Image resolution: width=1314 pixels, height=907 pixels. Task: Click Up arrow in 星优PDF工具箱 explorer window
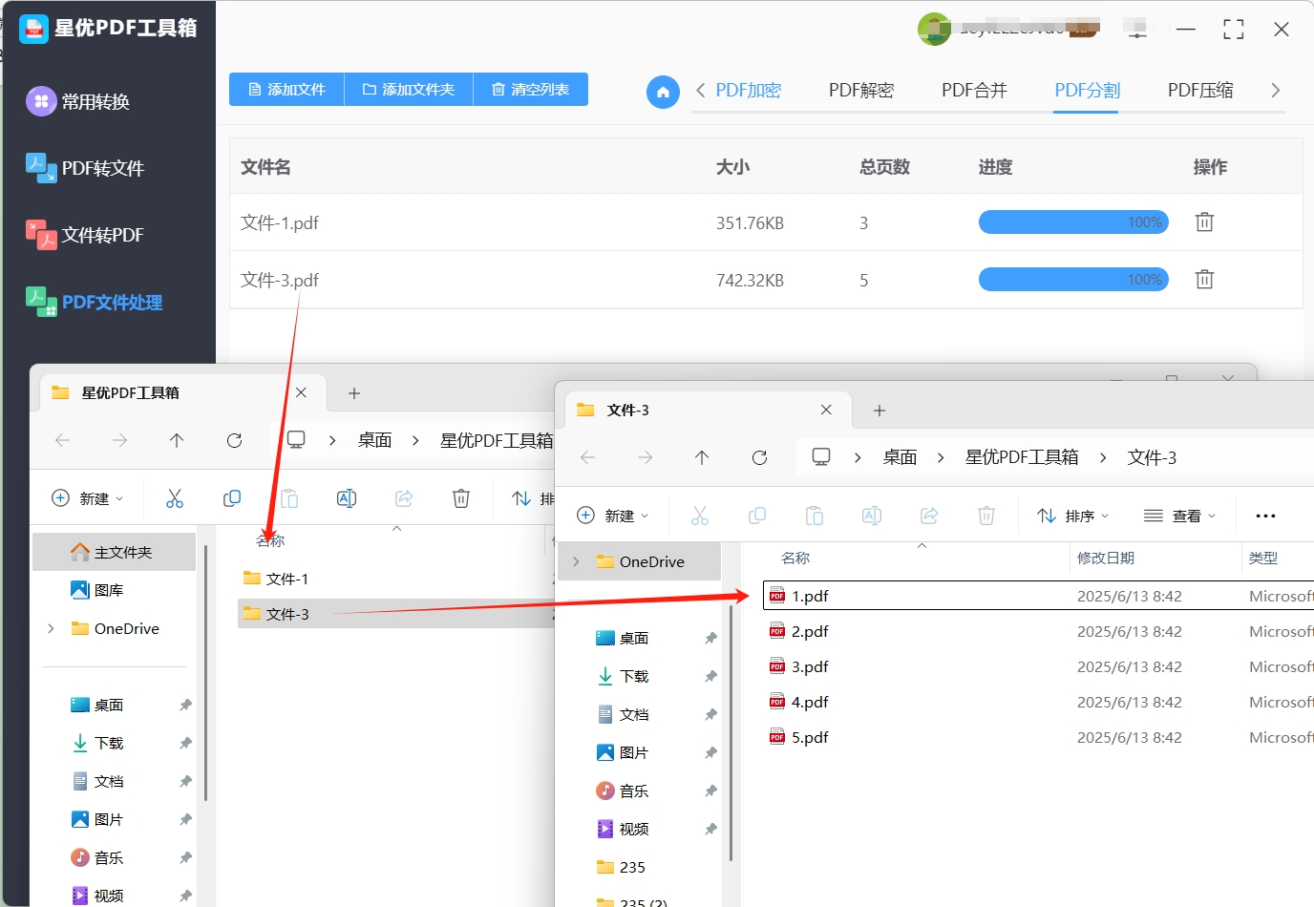click(177, 440)
